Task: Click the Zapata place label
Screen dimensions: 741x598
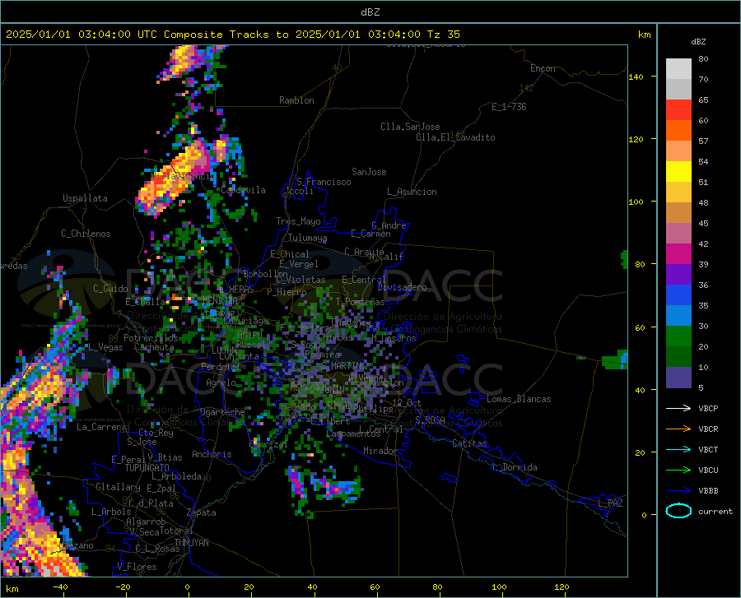Action: coord(202,512)
